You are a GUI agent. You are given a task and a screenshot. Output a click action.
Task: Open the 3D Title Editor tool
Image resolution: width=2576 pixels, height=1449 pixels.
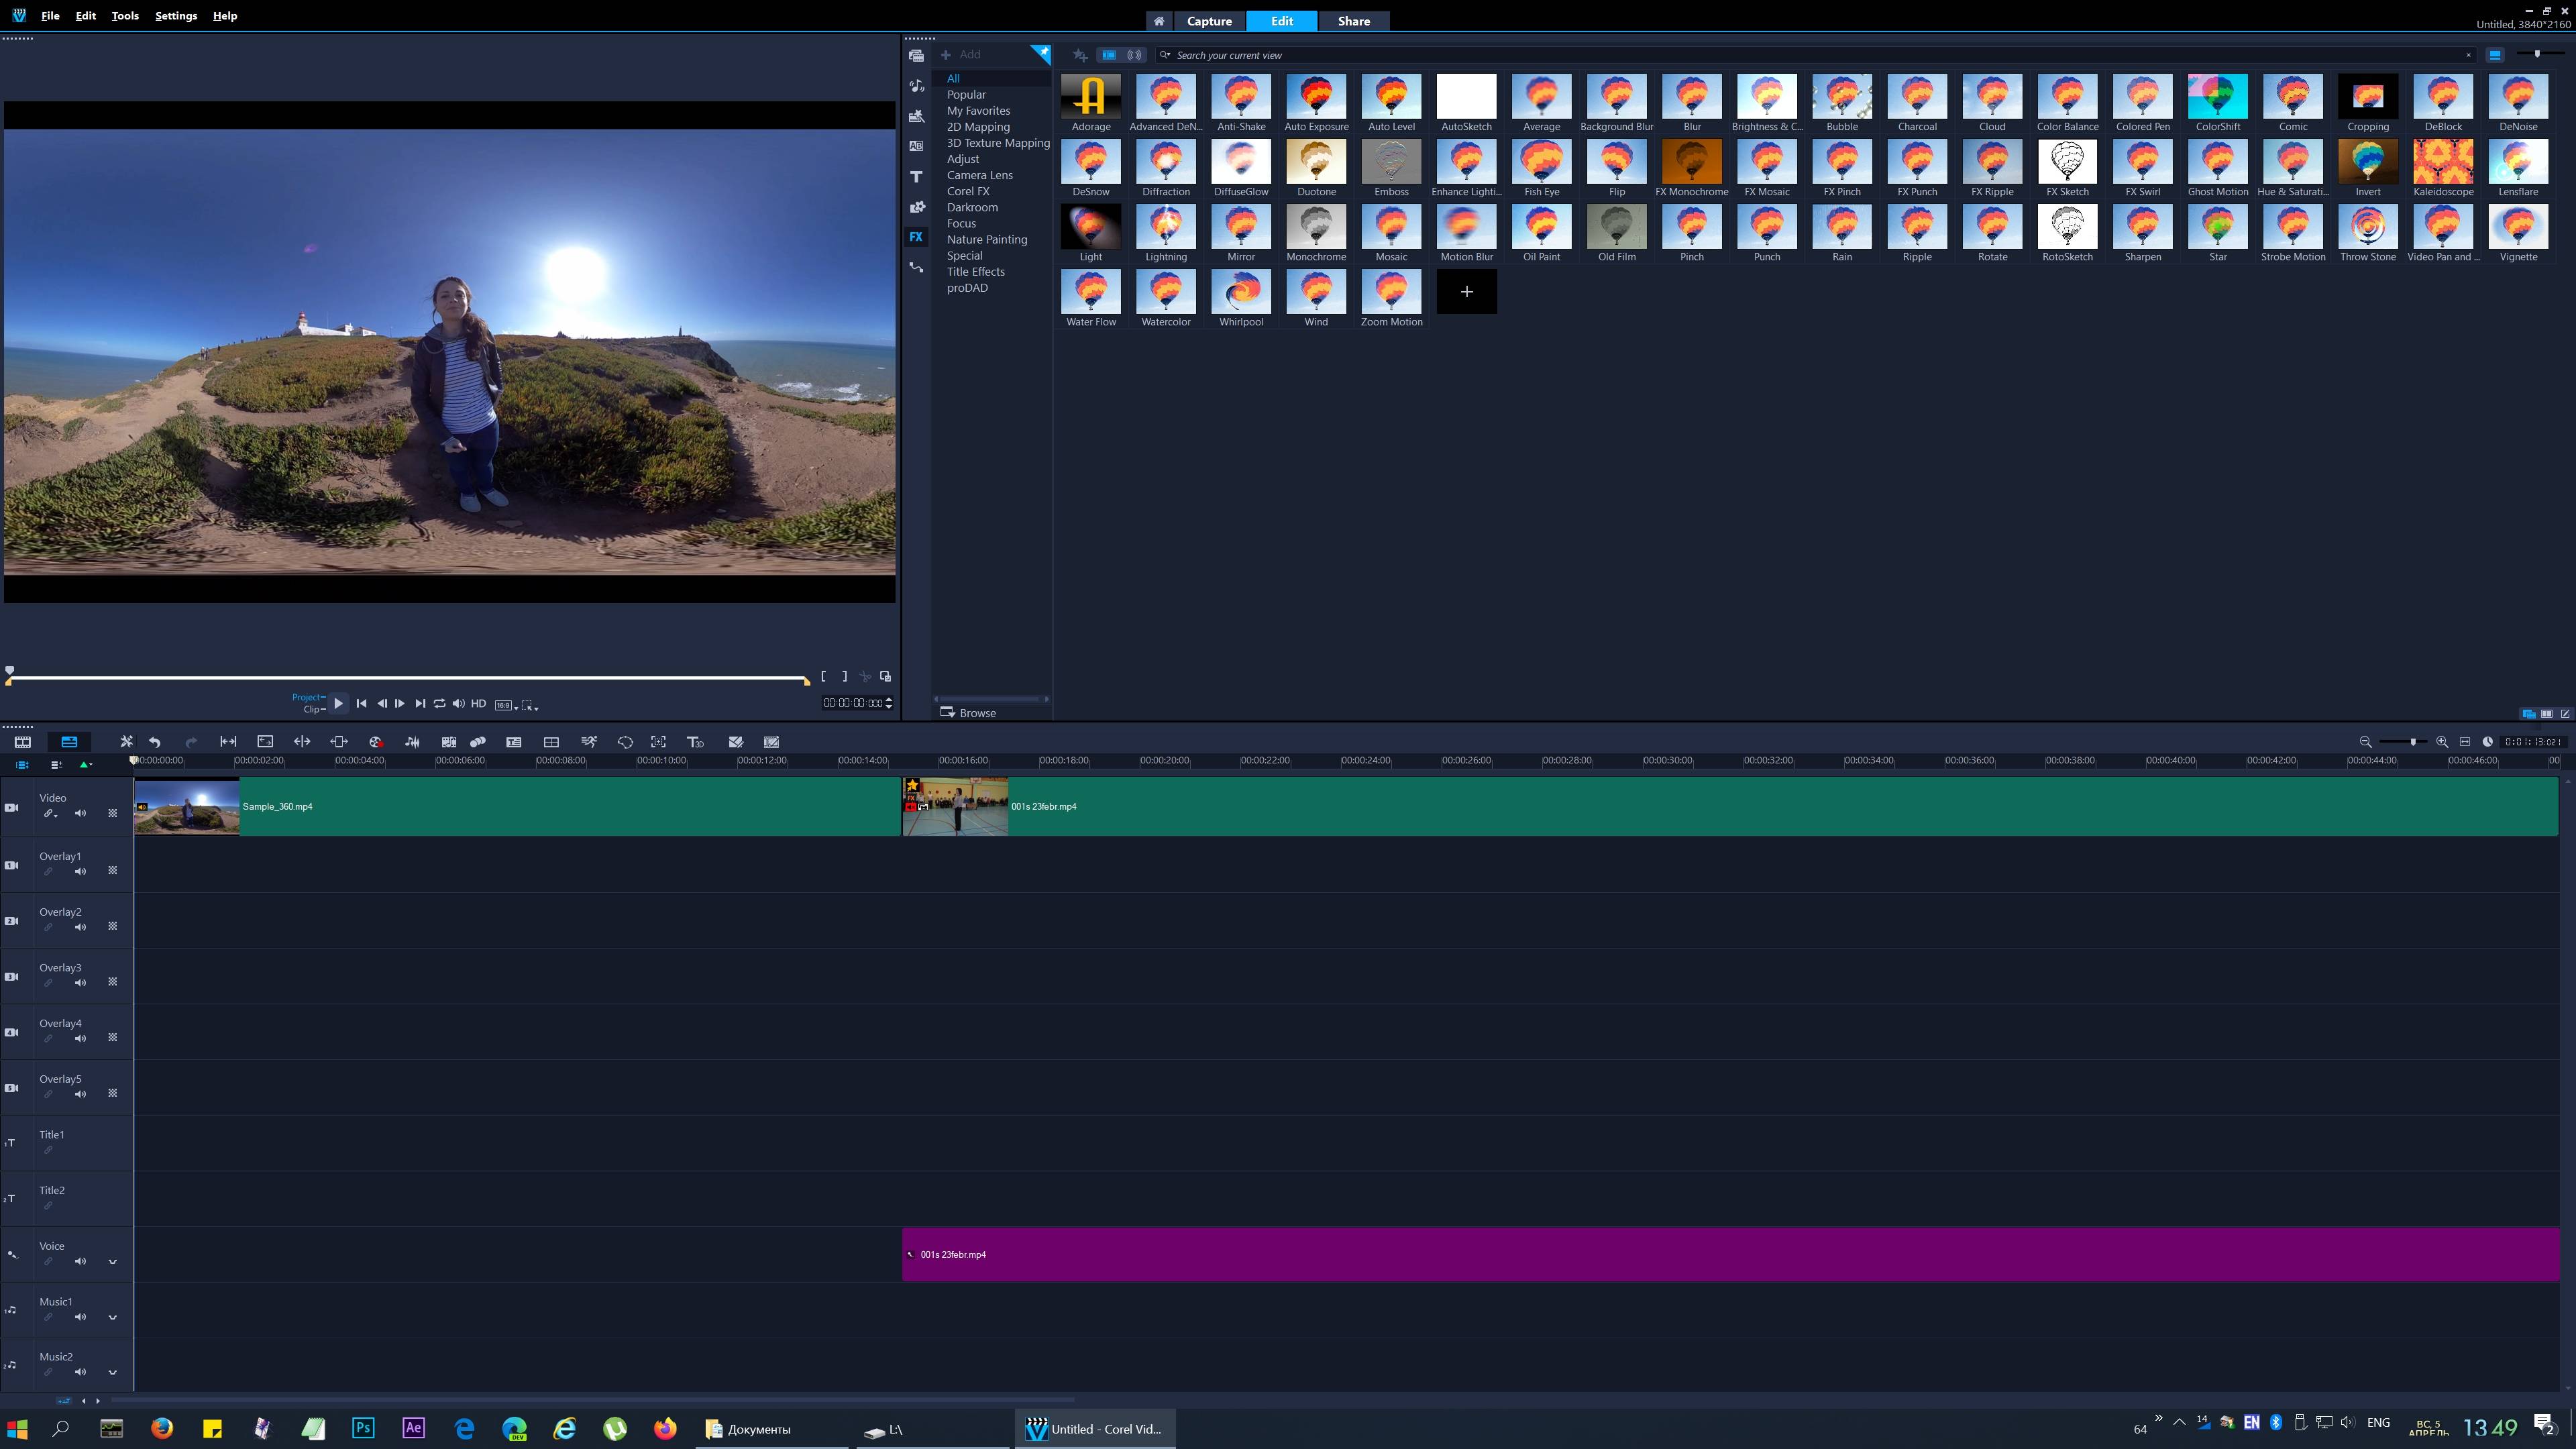point(695,742)
